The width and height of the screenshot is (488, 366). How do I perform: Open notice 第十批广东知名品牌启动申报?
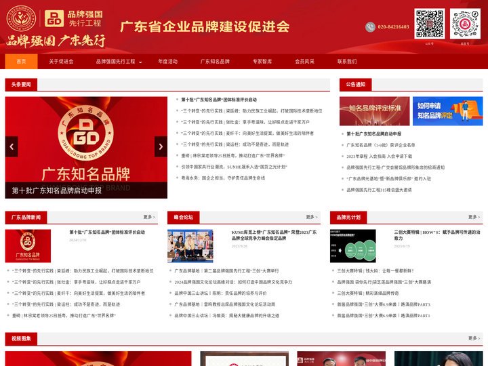(374, 134)
